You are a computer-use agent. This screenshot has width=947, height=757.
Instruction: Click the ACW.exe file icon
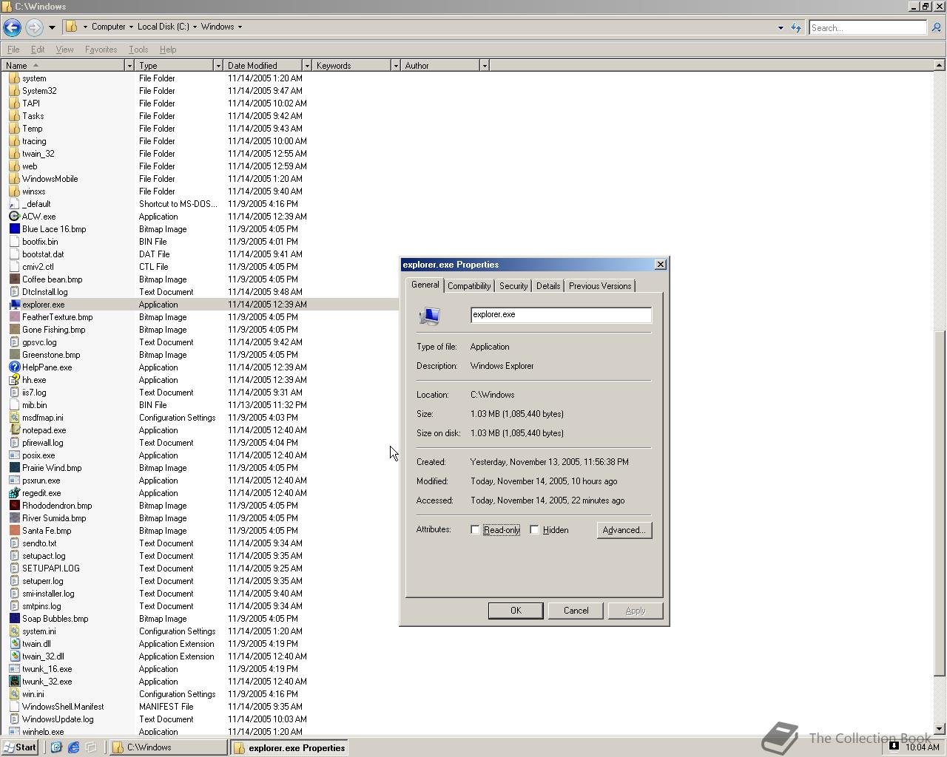coord(14,217)
